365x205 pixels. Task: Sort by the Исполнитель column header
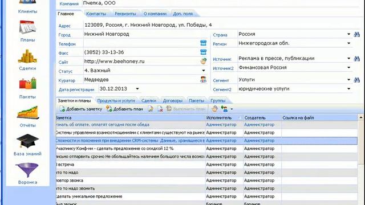[224, 118]
